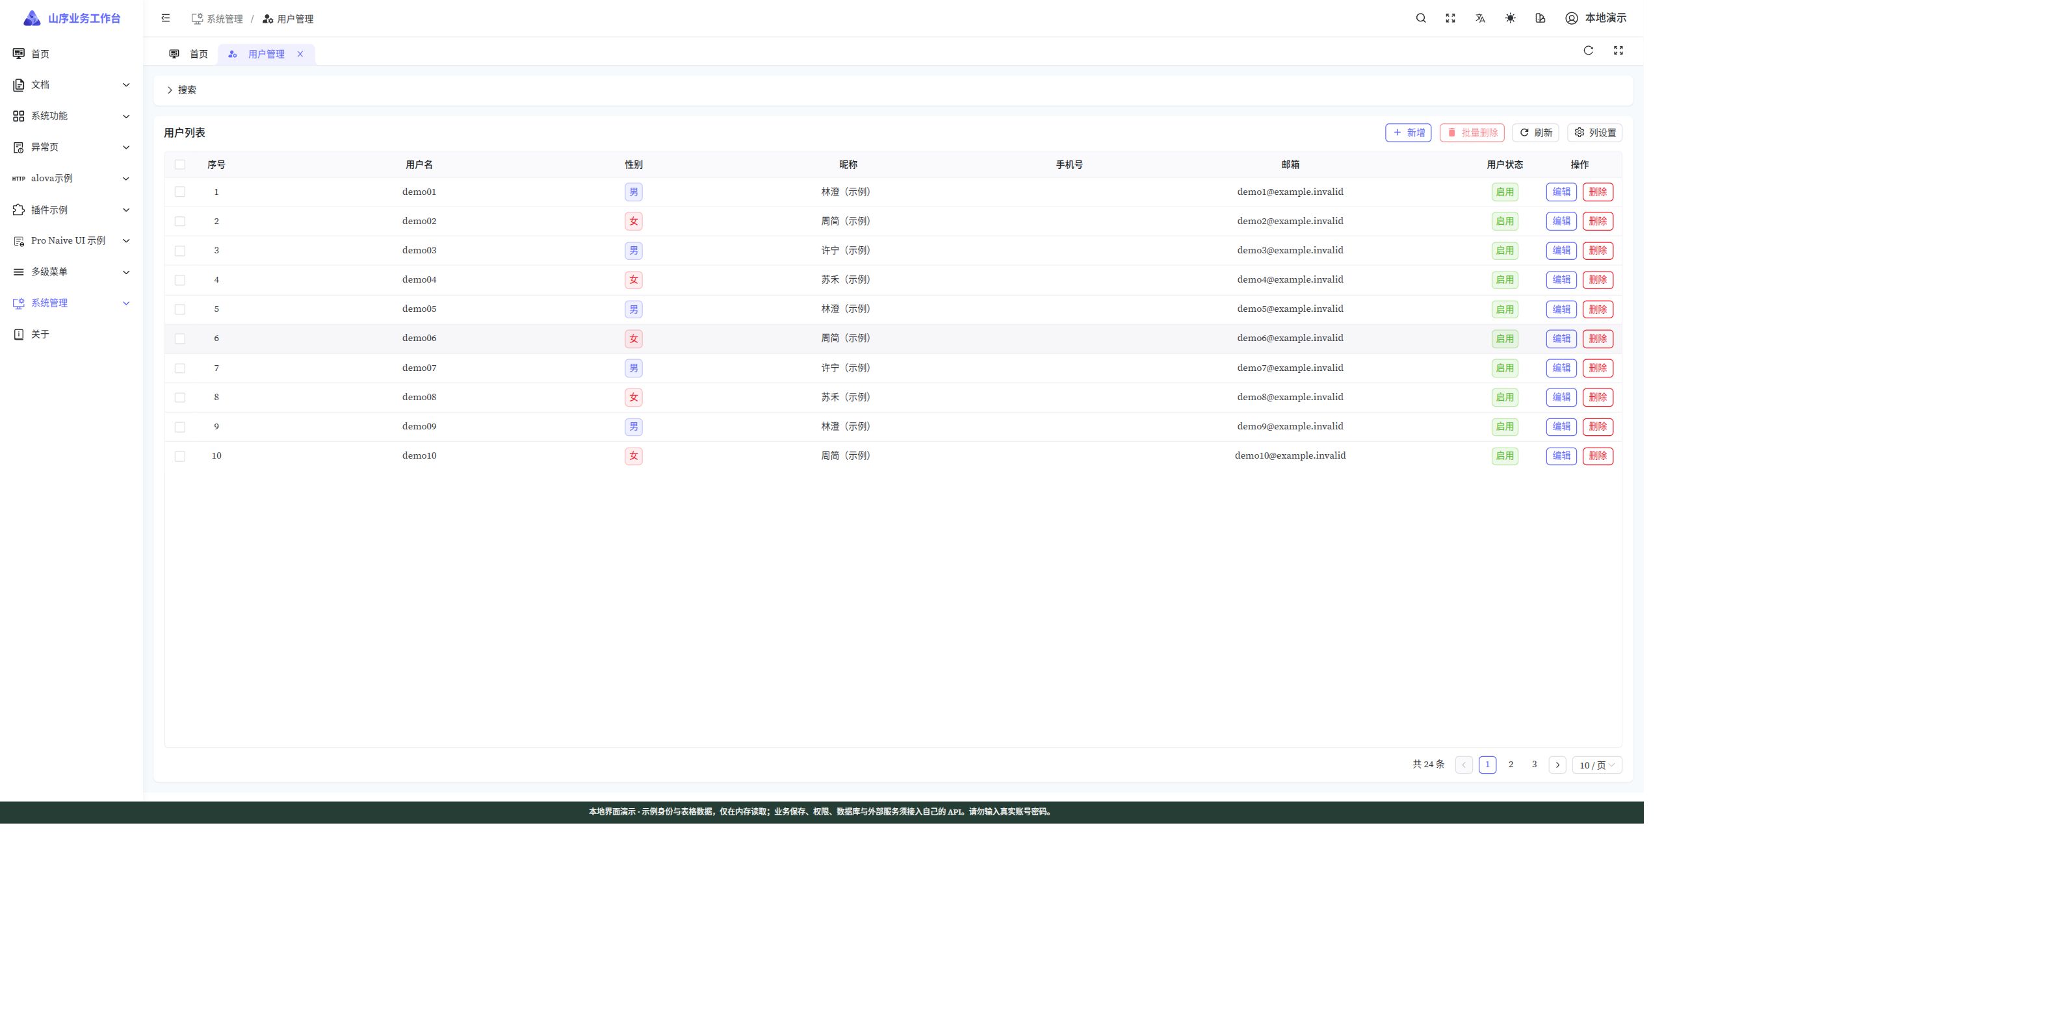This screenshot has width=2054, height=1029.
Task: Select the checkbox for demo01 row
Action: click(180, 192)
